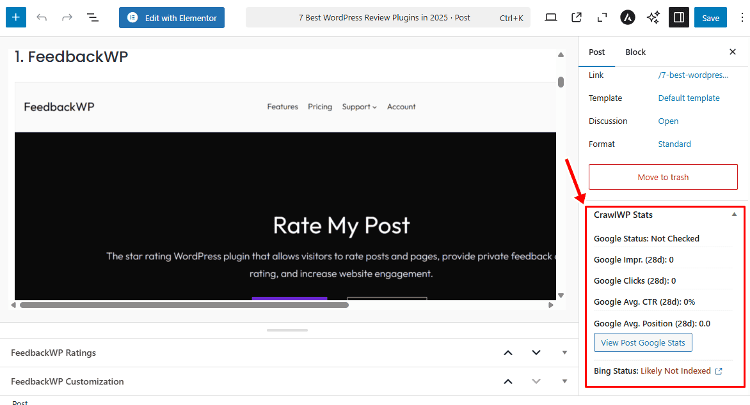Viewport: 750px width, 405px height.
Task: Click the undo arrow icon
Action: click(42, 17)
